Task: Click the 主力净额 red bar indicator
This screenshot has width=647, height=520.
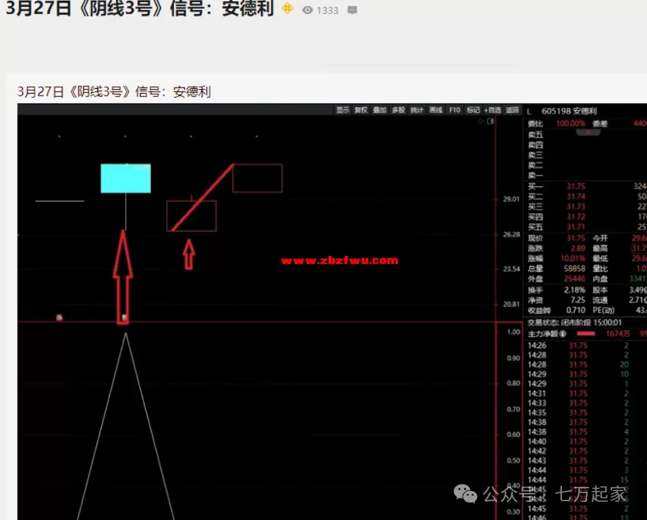Action: tap(586, 333)
